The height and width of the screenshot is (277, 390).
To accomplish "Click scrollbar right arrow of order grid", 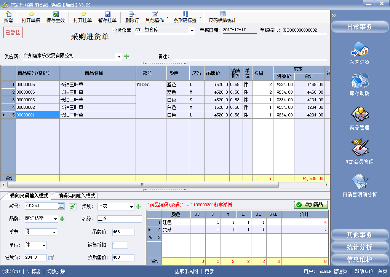I will tap(326, 185).
